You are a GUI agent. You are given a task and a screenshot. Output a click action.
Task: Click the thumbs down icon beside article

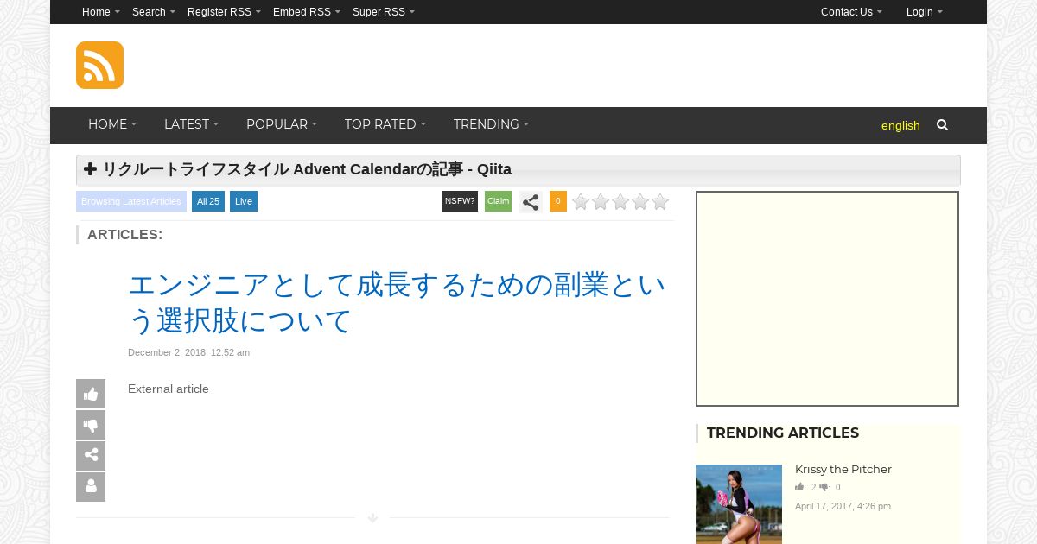[91, 425]
